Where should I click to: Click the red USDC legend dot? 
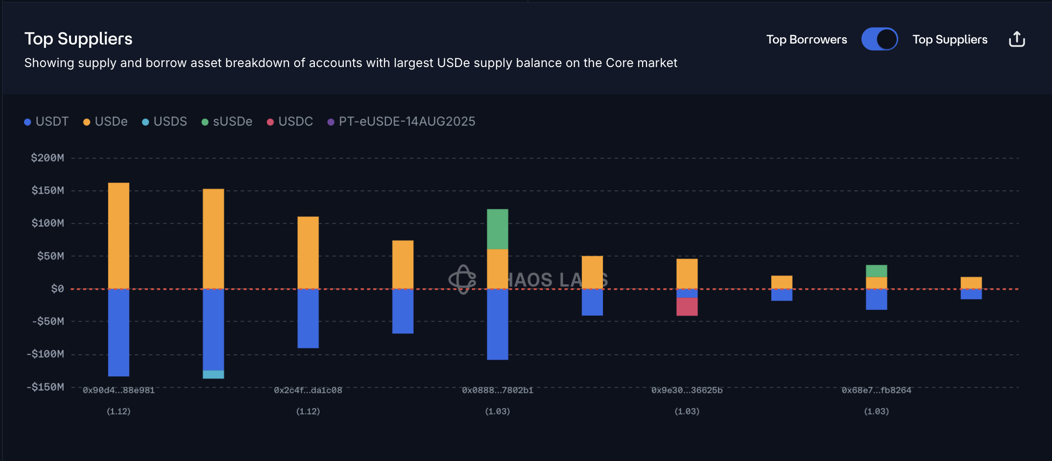270,122
